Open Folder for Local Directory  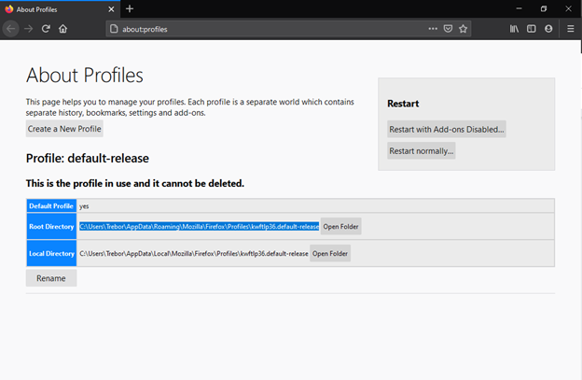point(330,253)
